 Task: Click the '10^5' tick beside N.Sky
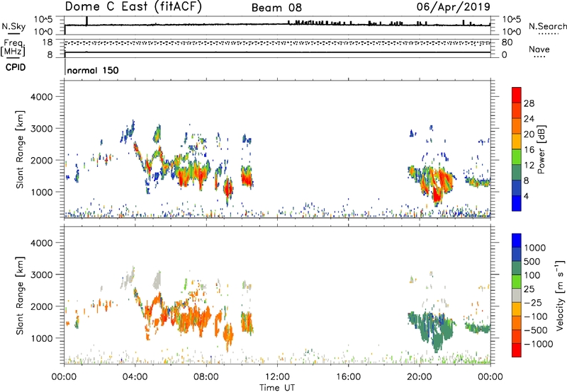click(43, 20)
